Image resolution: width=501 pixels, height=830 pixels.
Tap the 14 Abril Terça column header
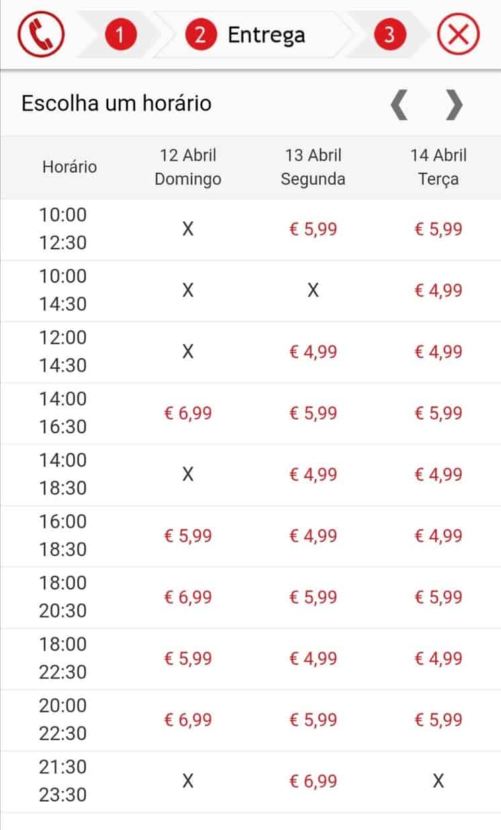[439, 167]
